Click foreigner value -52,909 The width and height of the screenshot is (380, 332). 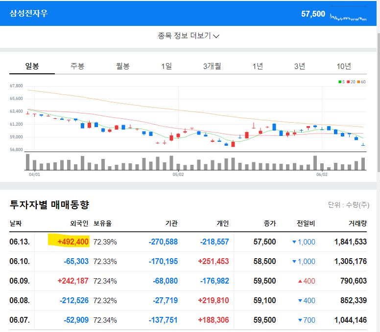click(x=76, y=320)
